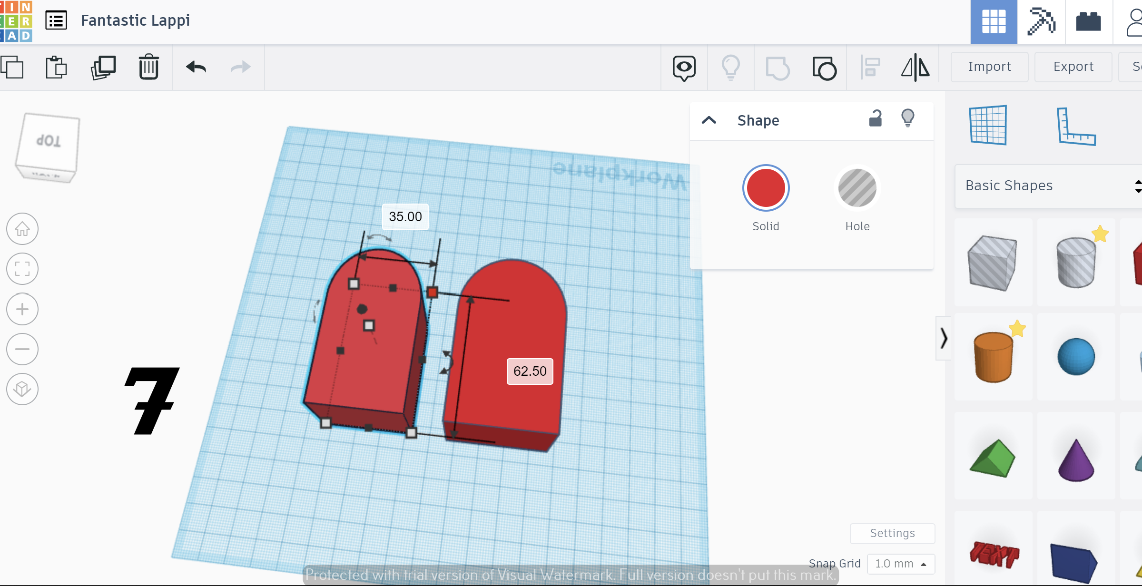Screen dimensions: 1142x586
Task: Open the Bricks mode icon
Action: click(x=1088, y=22)
